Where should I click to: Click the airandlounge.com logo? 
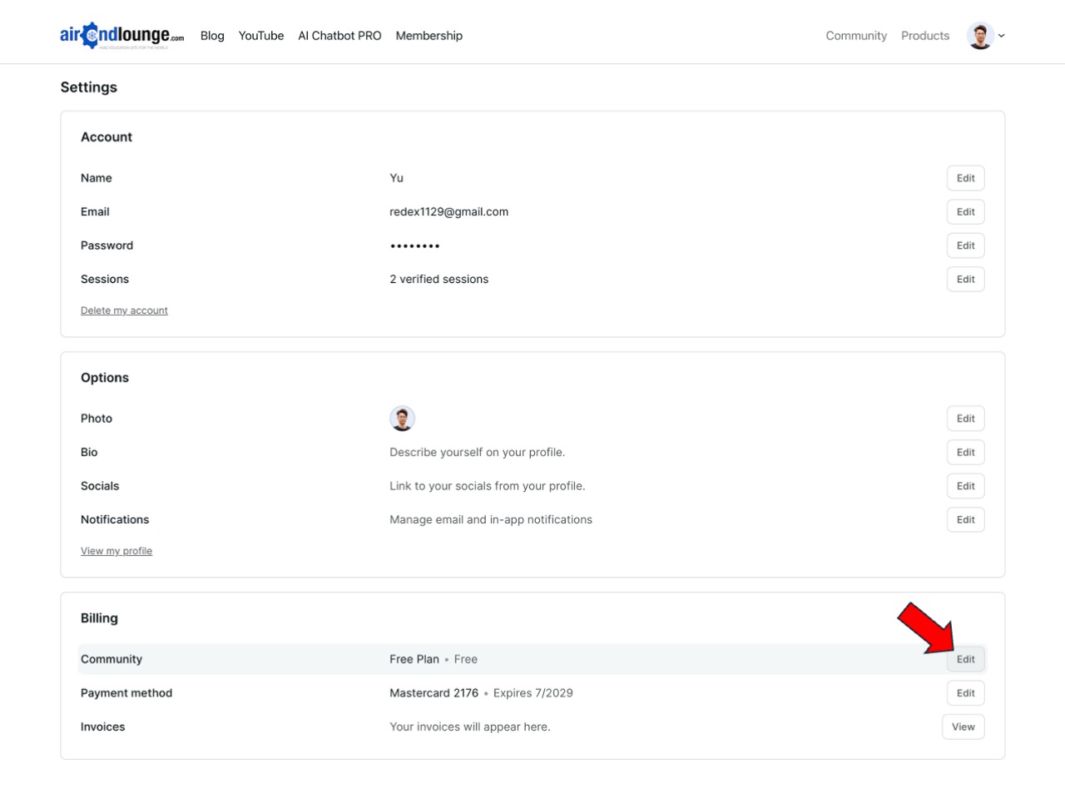[121, 36]
